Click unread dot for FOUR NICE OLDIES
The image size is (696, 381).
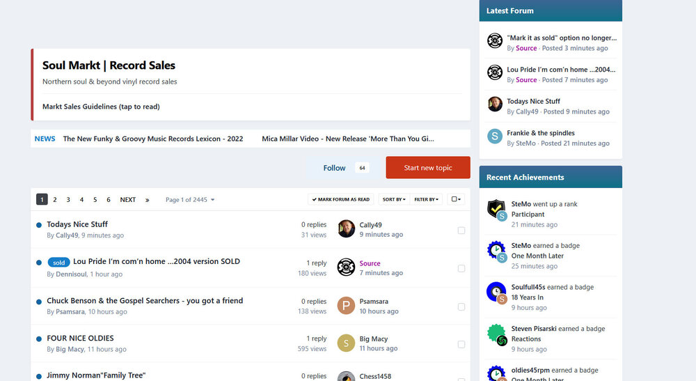(38, 339)
